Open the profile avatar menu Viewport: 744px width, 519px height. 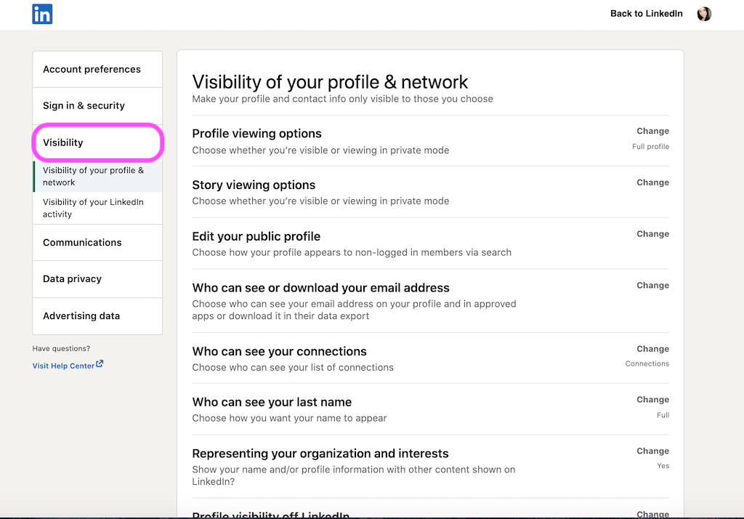pos(703,14)
